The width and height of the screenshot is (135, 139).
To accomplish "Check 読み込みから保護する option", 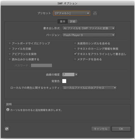I will coord(10,59).
